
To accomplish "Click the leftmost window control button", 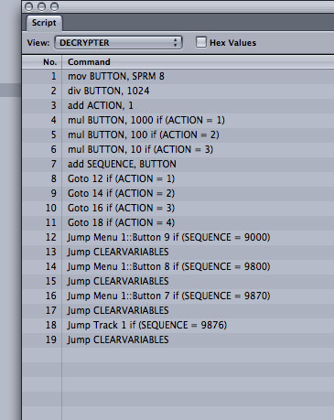I will pos(29,6).
